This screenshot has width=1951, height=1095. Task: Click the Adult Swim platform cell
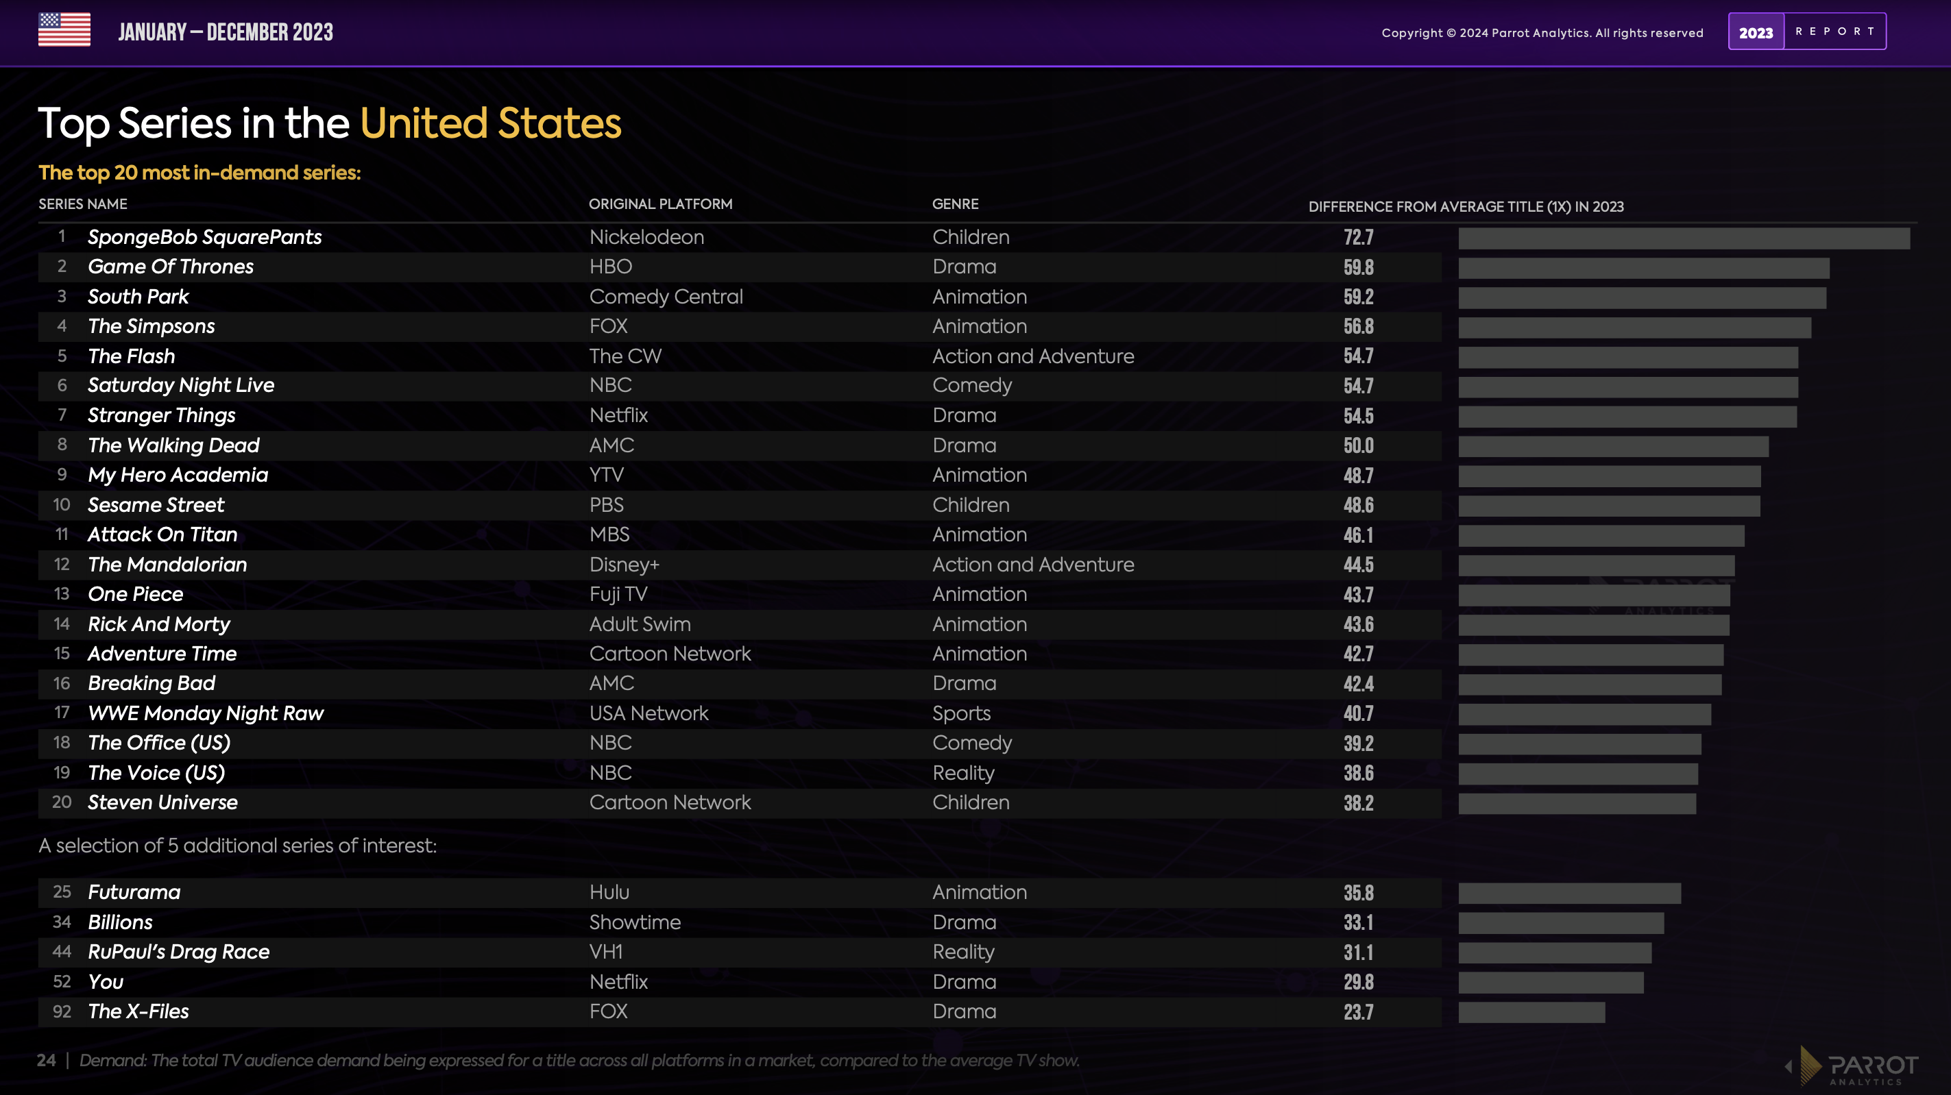640,625
